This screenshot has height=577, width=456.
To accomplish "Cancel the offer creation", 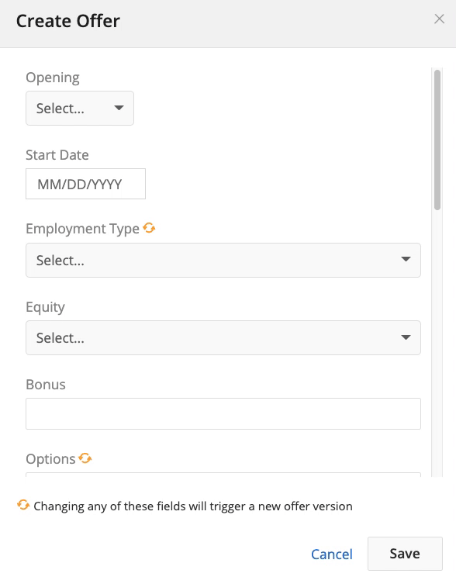I will click(x=332, y=555).
